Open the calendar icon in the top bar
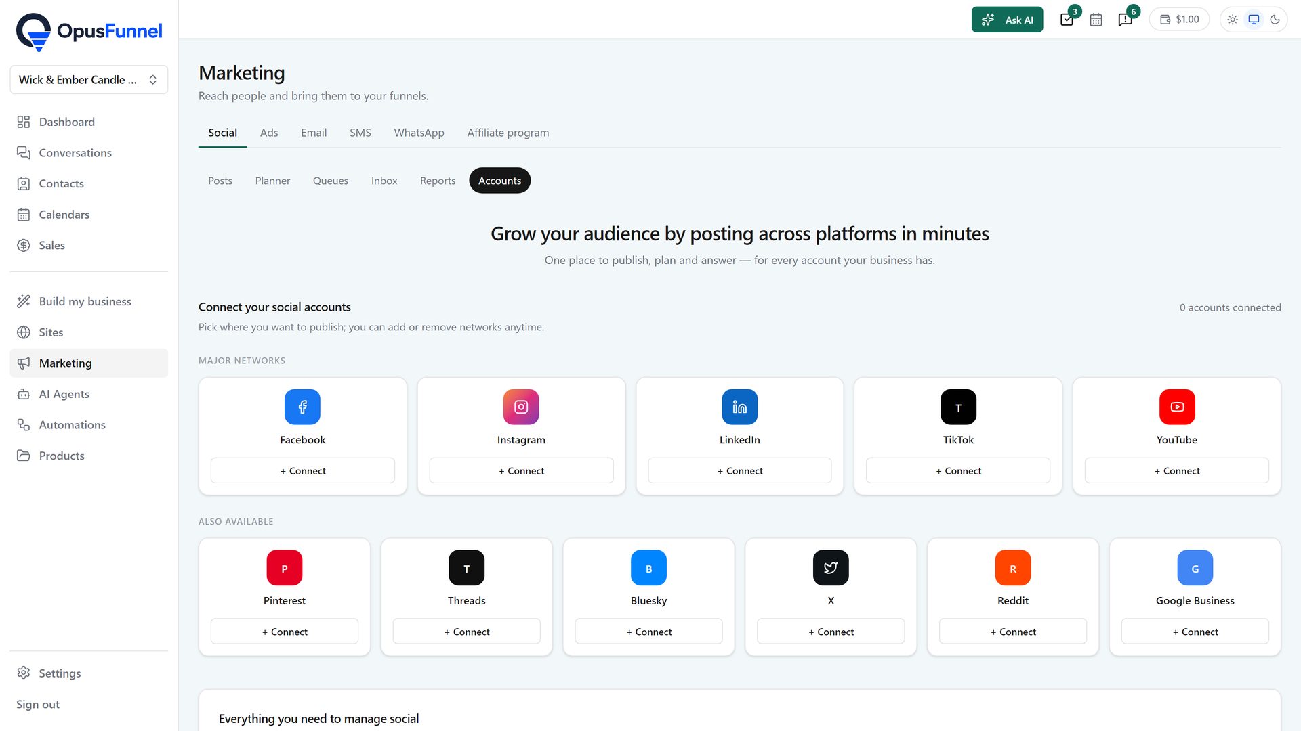The width and height of the screenshot is (1301, 731). pos(1096,20)
